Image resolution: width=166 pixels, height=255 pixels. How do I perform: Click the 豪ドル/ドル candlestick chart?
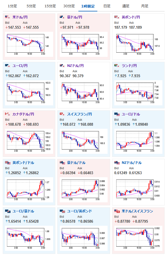[84, 190]
